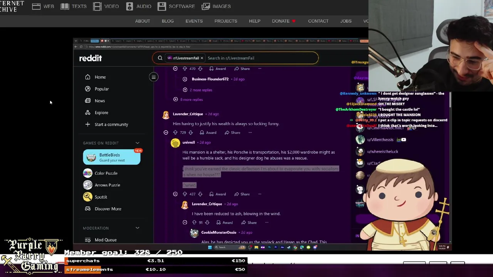Open univrsll user profile
Screen dimensions: 493x277
[188, 142]
